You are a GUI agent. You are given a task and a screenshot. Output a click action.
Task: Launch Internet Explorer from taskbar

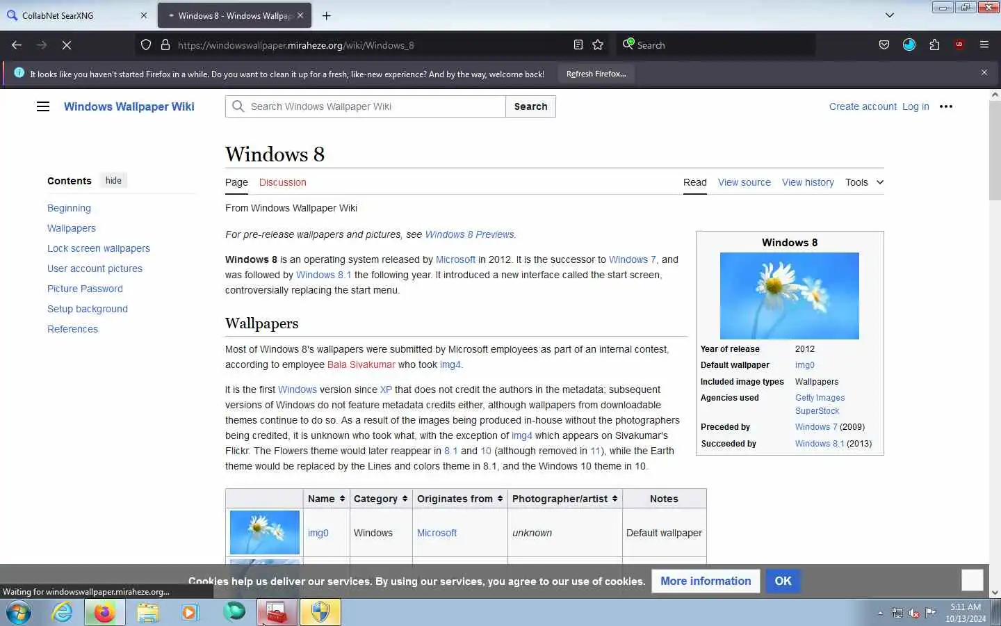[x=63, y=613]
